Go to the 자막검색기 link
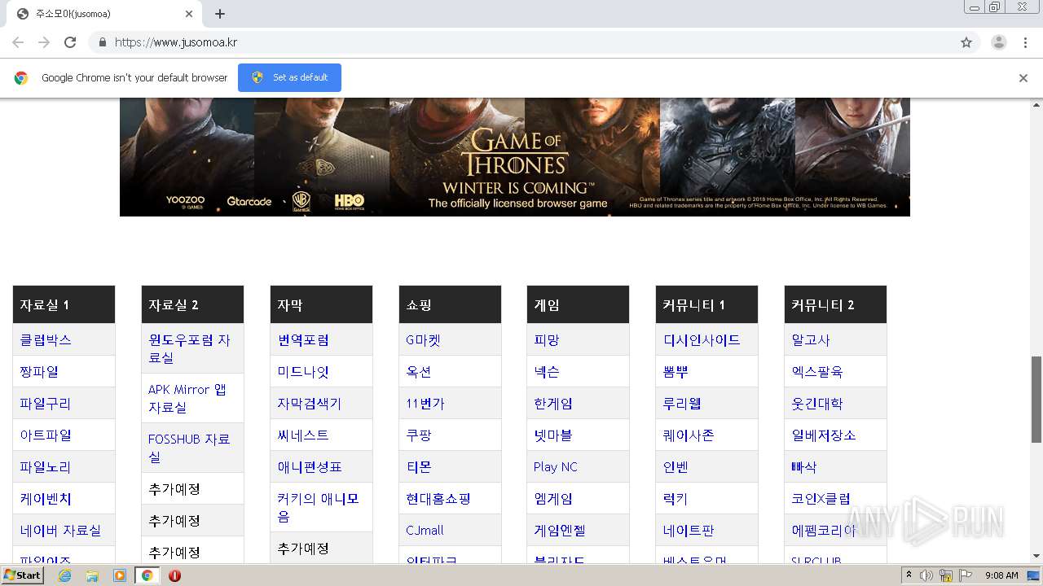Image resolution: width=1043 pixels, height=586 pixels. click(310, 404)
